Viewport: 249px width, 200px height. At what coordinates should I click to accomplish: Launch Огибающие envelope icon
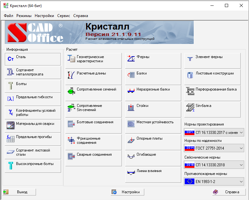point(131,157)
